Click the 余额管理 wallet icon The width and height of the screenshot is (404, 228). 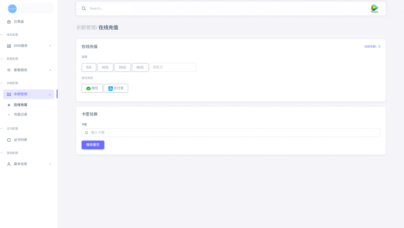coord(9,94)
